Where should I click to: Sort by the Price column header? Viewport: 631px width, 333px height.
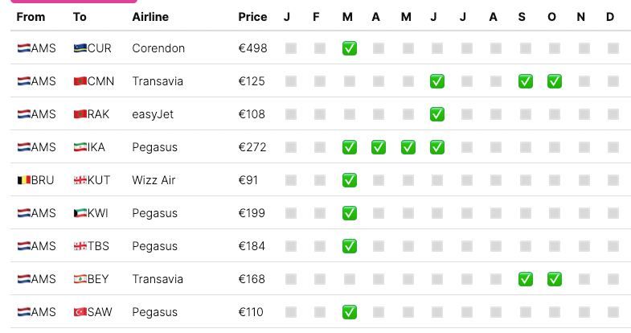[252, 17]
